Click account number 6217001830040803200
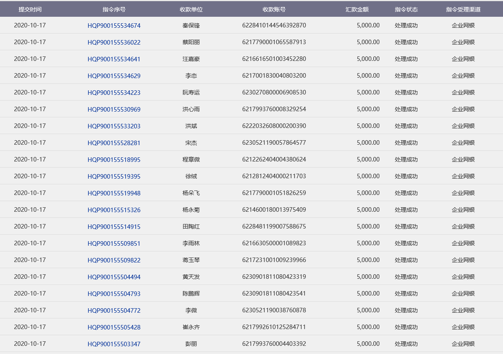 point(274,76)
